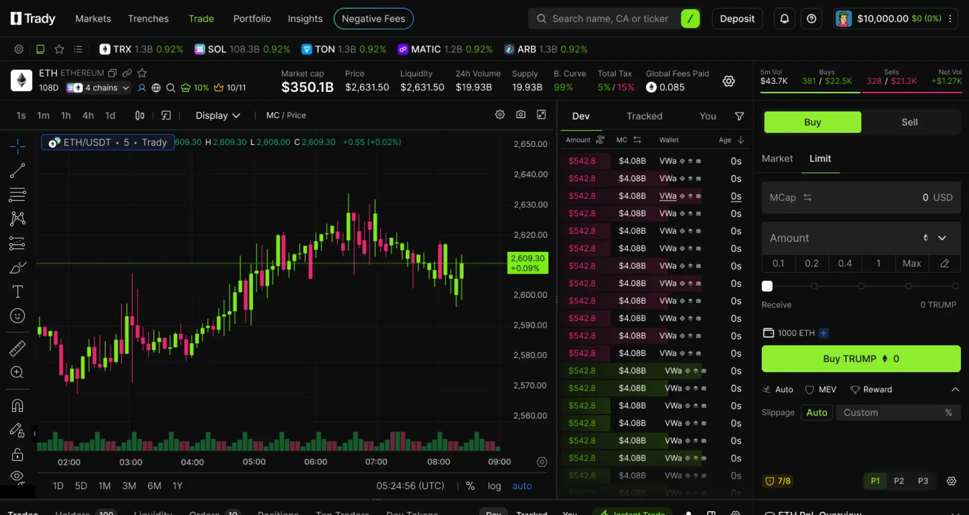Open notifications bell
The width and height of the screenshot is (969, 515).
coord(785,19)
